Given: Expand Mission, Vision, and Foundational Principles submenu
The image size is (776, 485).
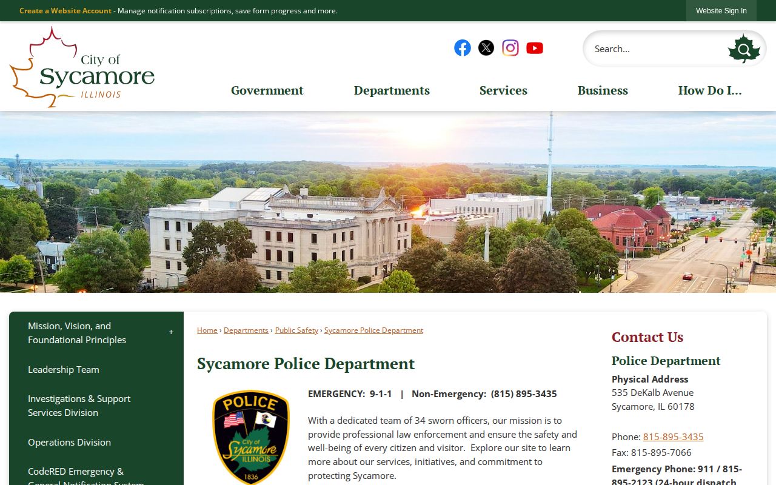Looking at the screenshot, I should tap(171, 332).
